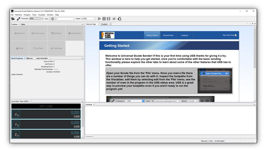Select the Welcome Page tab
265x150 pixels.
pos(91,24)
